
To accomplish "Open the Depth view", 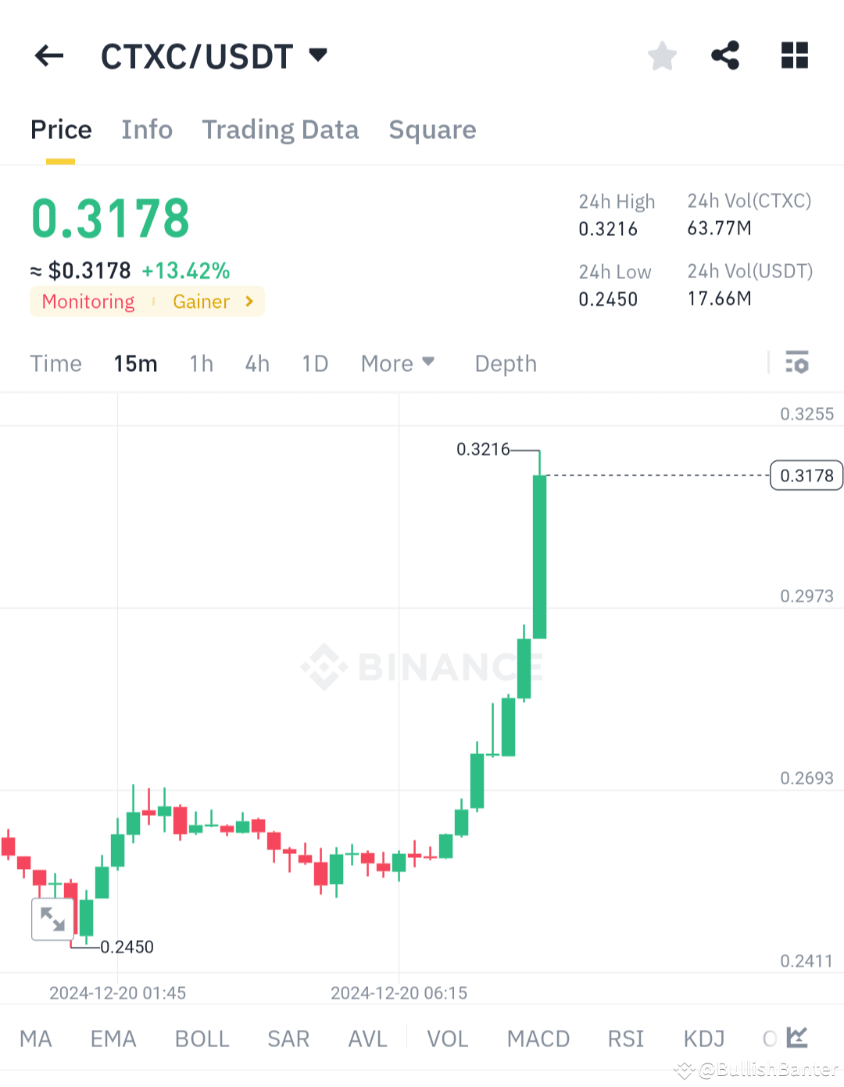I will pyautogui.click(x=505, y=363).
